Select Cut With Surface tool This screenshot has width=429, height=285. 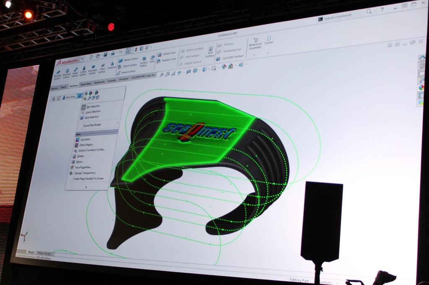click(x=230, y=57)
